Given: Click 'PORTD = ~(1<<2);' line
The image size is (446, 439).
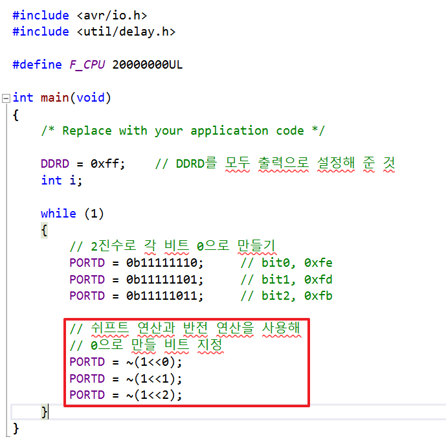Looking at the screenshot, I should click(126, 395).
